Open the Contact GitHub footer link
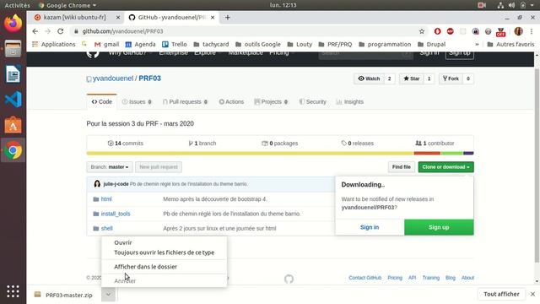 [x=364, y=278]
